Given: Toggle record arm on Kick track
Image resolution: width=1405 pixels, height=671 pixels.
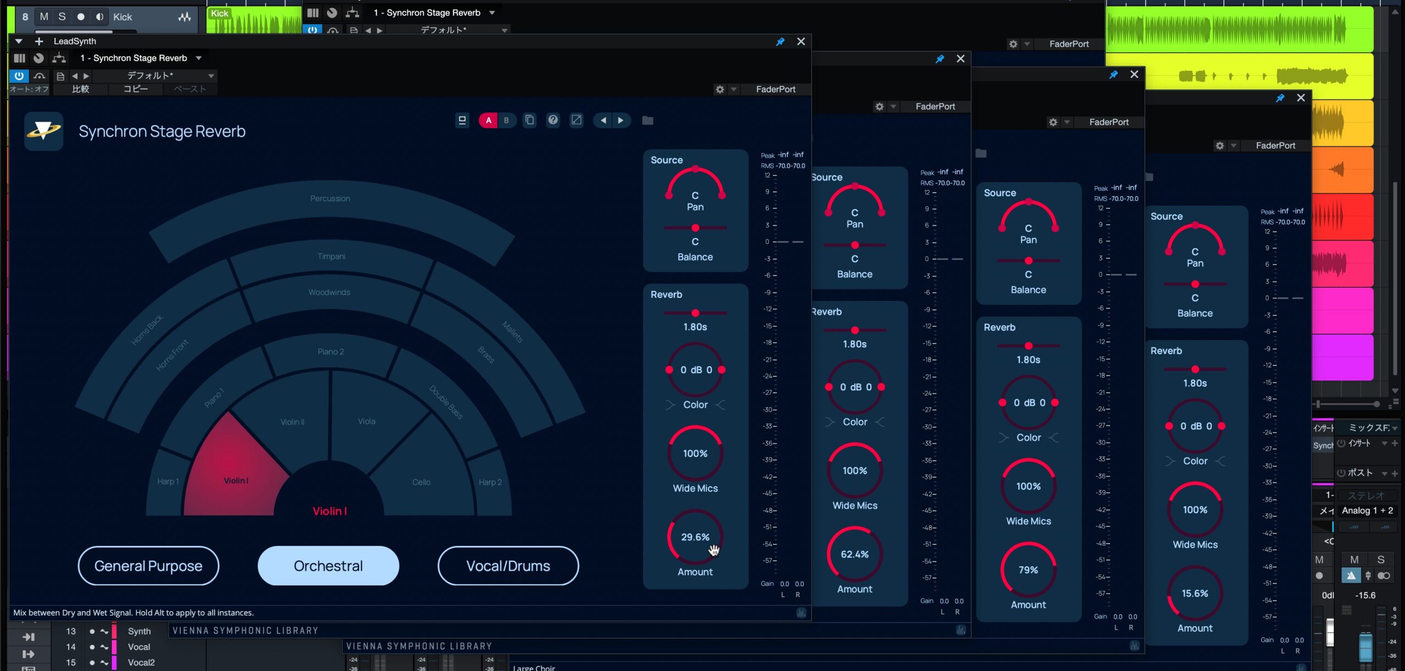Looking at the screenshot, I should click(81, 17).
